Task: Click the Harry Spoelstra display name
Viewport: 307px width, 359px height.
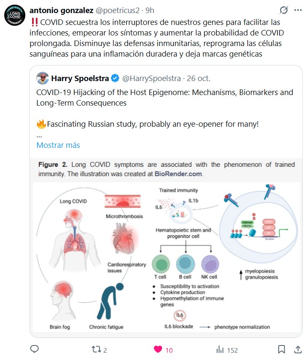Action: [79, 78]
